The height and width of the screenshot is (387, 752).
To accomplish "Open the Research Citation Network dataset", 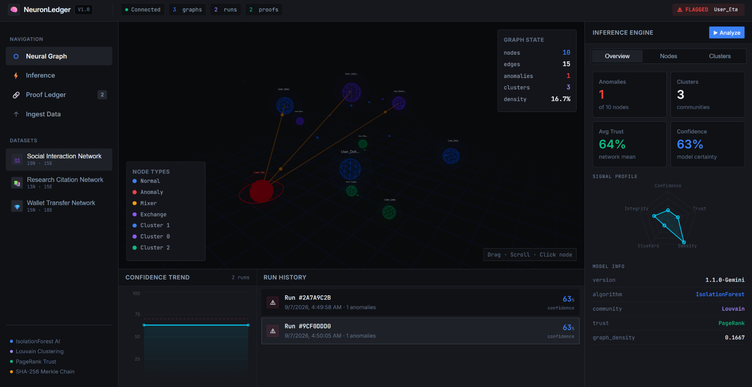I will 59,183.
